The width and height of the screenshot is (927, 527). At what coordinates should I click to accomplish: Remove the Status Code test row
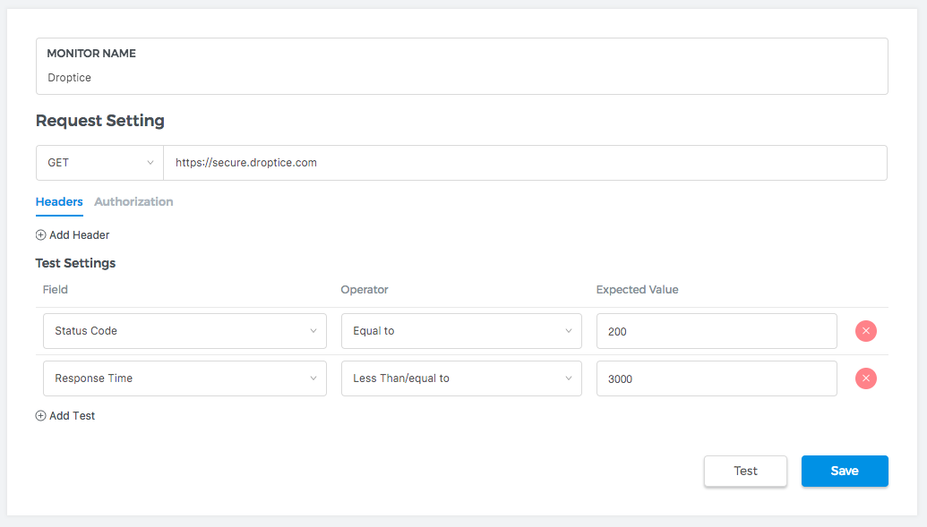pos(865,331)
